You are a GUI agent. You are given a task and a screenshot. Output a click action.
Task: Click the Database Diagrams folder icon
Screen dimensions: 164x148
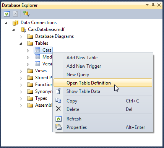(30, 36)
